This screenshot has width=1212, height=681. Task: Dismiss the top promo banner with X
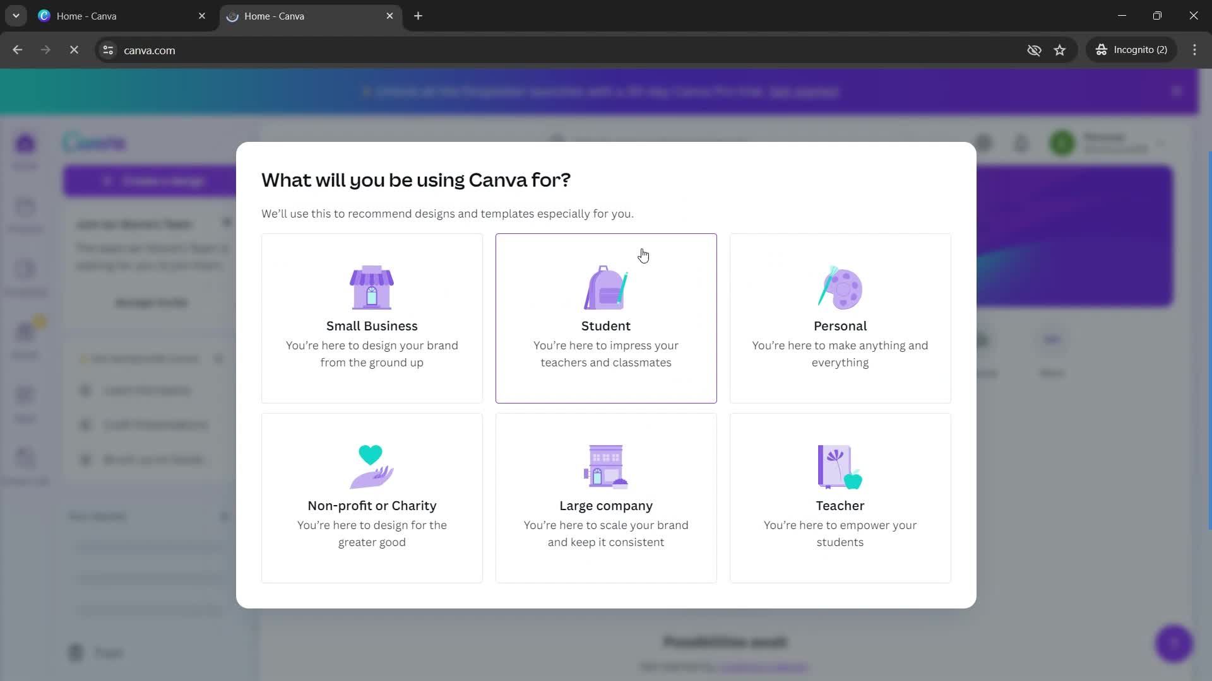click(x=1176, y=91)
